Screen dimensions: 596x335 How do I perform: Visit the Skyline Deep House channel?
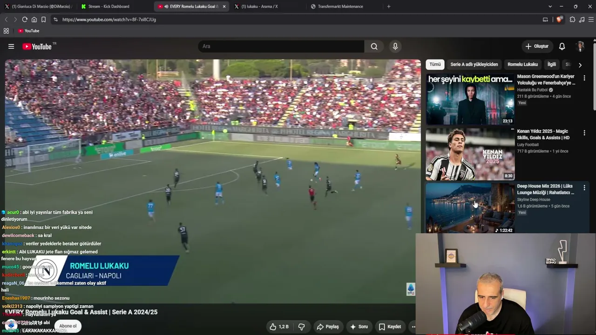coord(534,200)
